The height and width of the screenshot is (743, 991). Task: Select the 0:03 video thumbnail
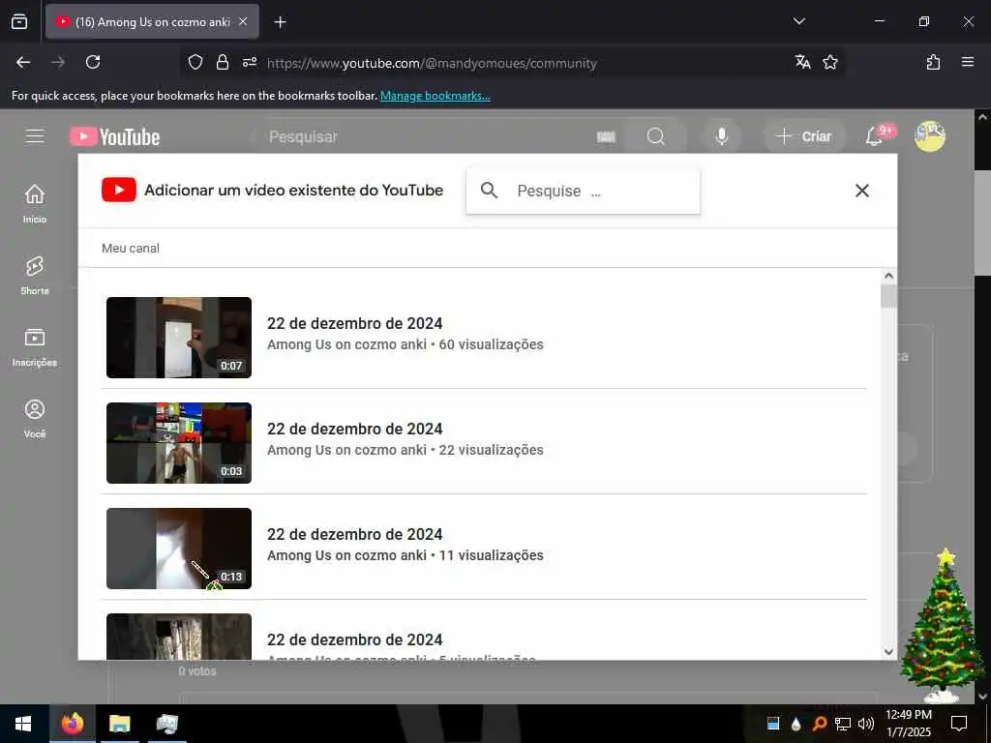(179, 443)
